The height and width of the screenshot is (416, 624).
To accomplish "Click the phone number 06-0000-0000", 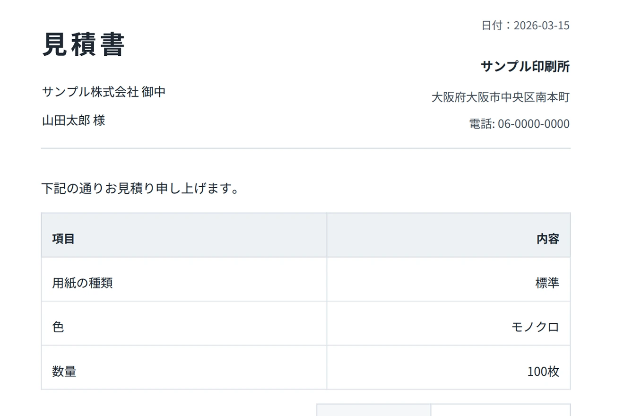I will point(534,124).
